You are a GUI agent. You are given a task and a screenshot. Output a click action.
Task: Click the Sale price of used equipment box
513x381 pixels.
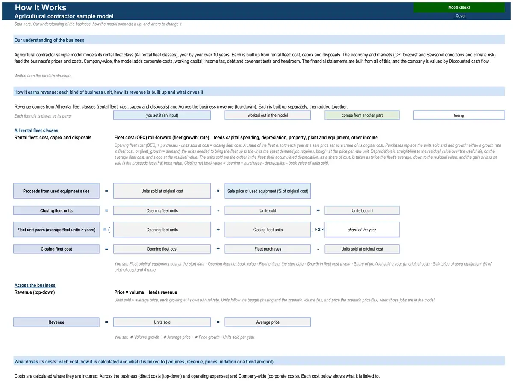tap(268, 191)
